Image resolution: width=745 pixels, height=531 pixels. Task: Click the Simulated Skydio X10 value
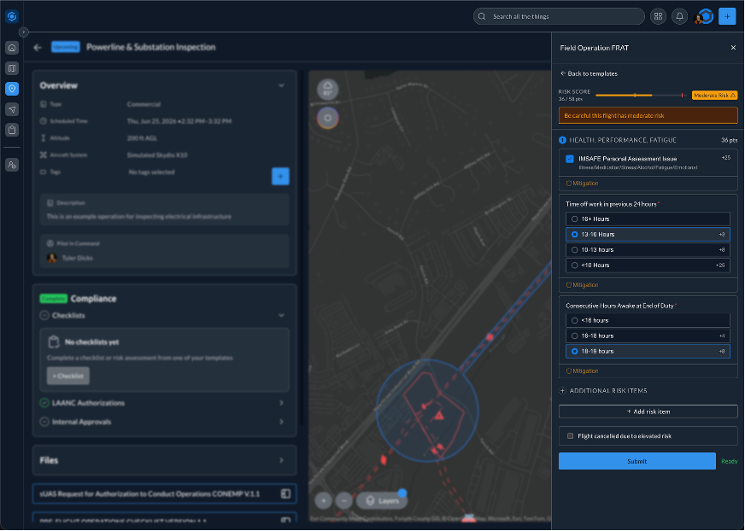coord(157,155)
